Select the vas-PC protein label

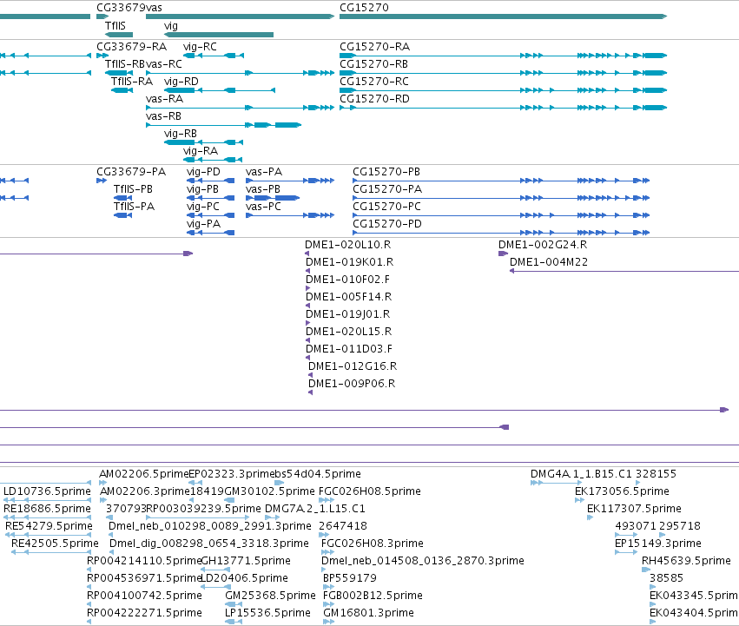pos(263,207)
